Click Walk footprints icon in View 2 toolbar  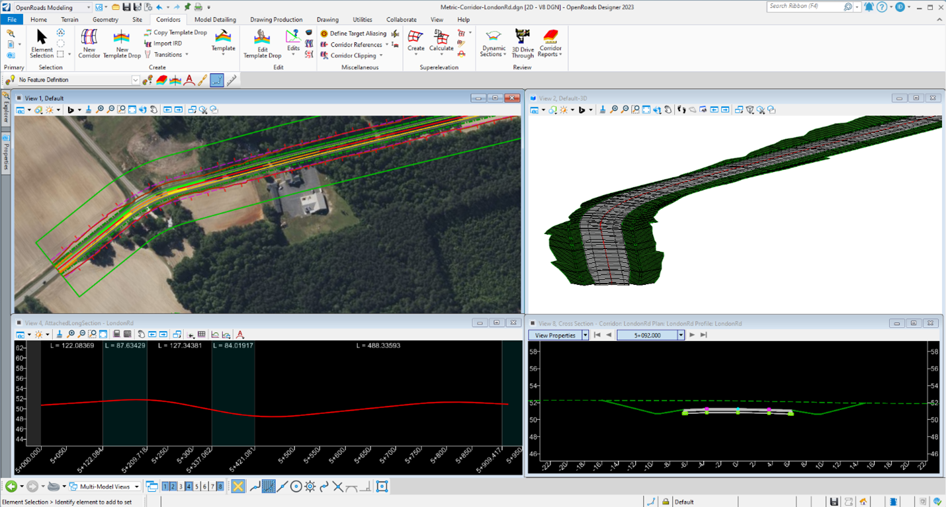pyautogui.click(x=681, y=110)
